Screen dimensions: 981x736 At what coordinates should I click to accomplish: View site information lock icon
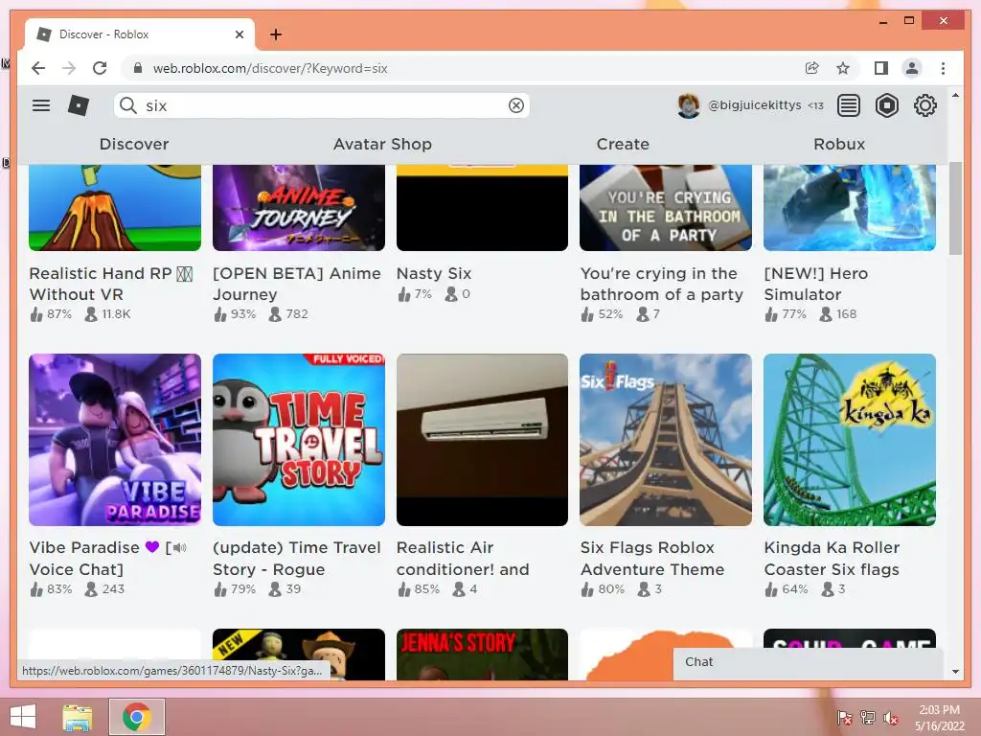point(138,68)
